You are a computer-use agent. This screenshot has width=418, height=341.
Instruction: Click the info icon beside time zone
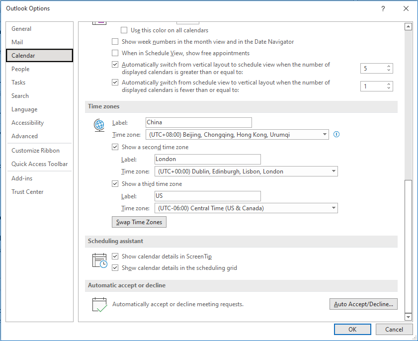336,134
